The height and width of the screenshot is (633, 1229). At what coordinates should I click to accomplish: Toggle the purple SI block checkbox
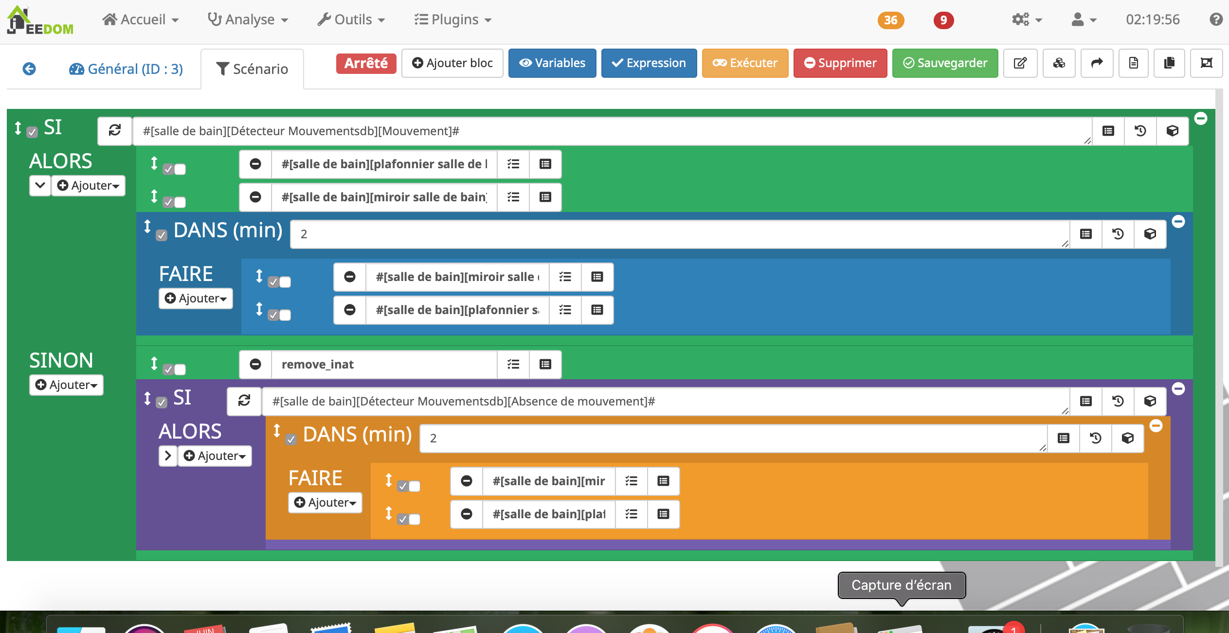pyautogui.click(x=162, y=403)
